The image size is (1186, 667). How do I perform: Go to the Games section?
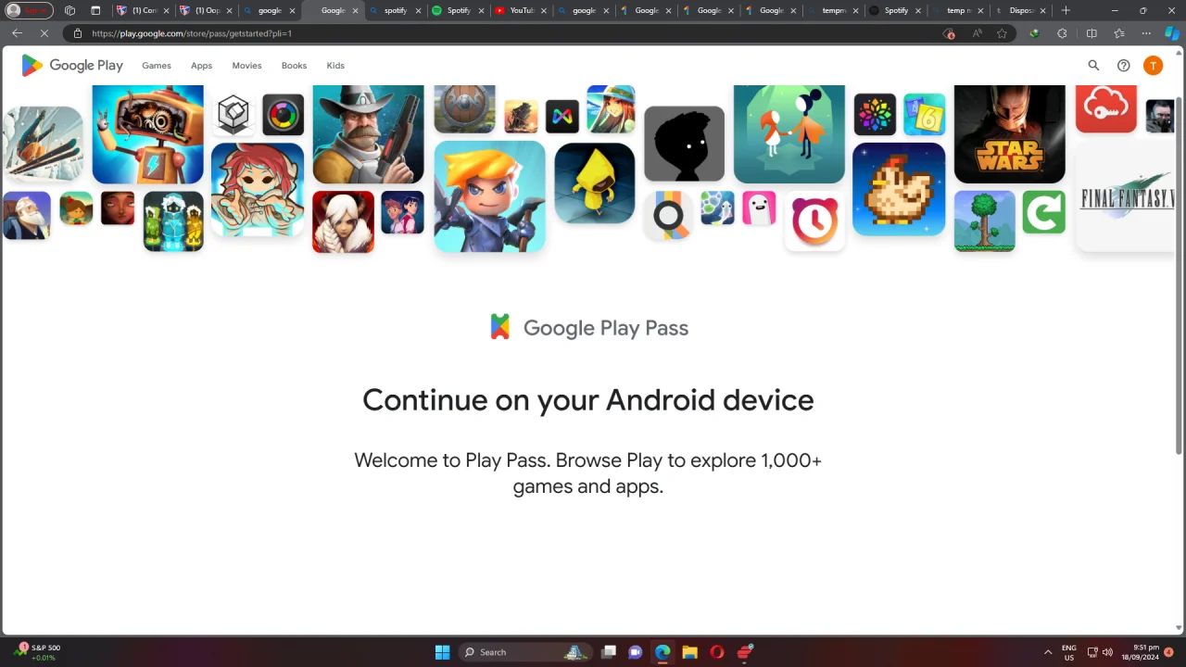coord(157,66)
